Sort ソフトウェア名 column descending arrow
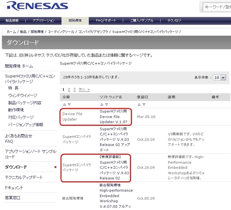Viewport: 231px width, 210px height. click(107, 104)
